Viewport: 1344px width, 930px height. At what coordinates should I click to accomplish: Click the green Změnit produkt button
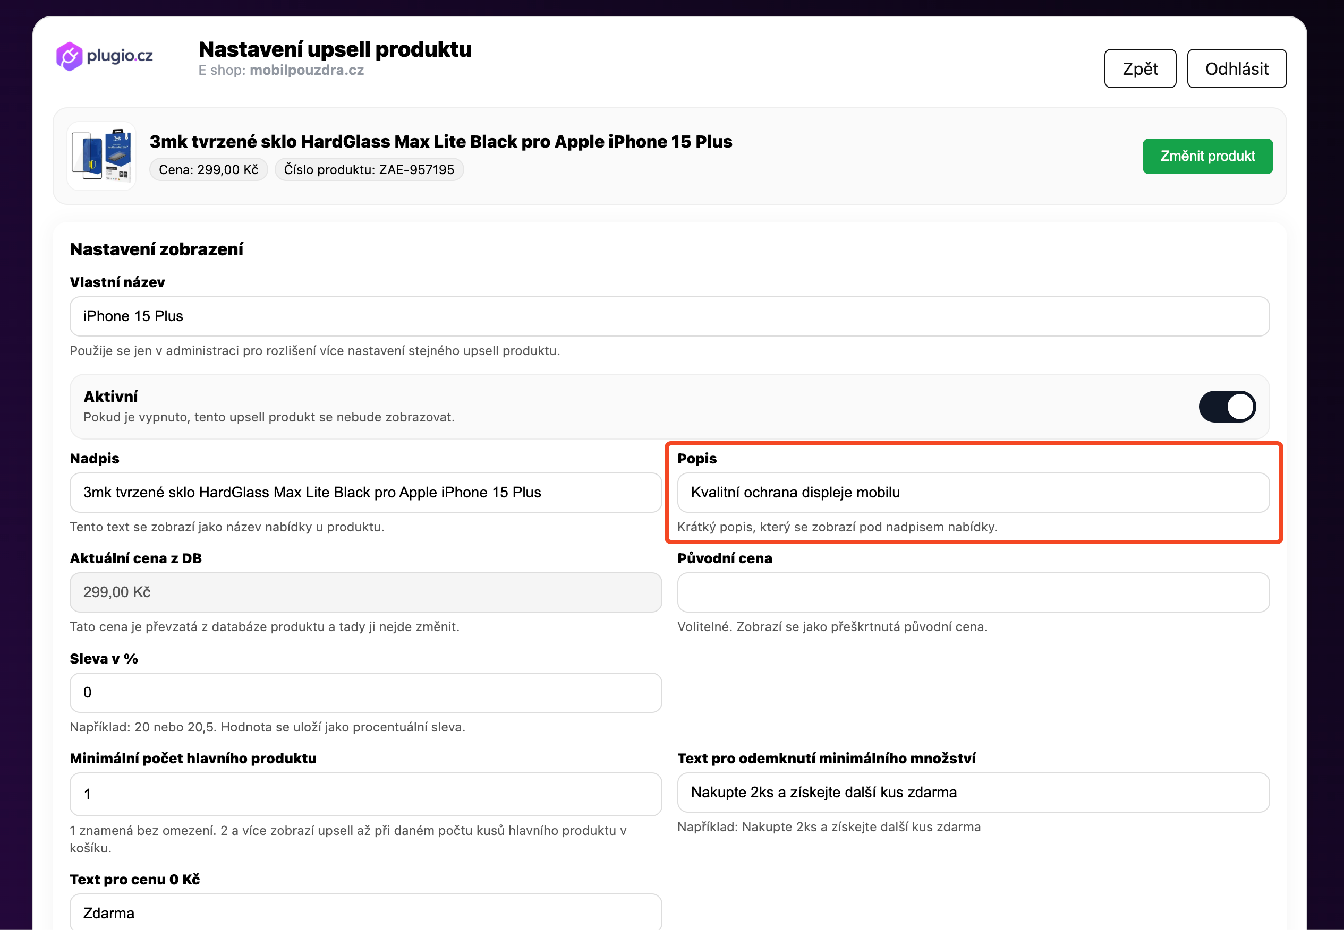pos(1207,156)
